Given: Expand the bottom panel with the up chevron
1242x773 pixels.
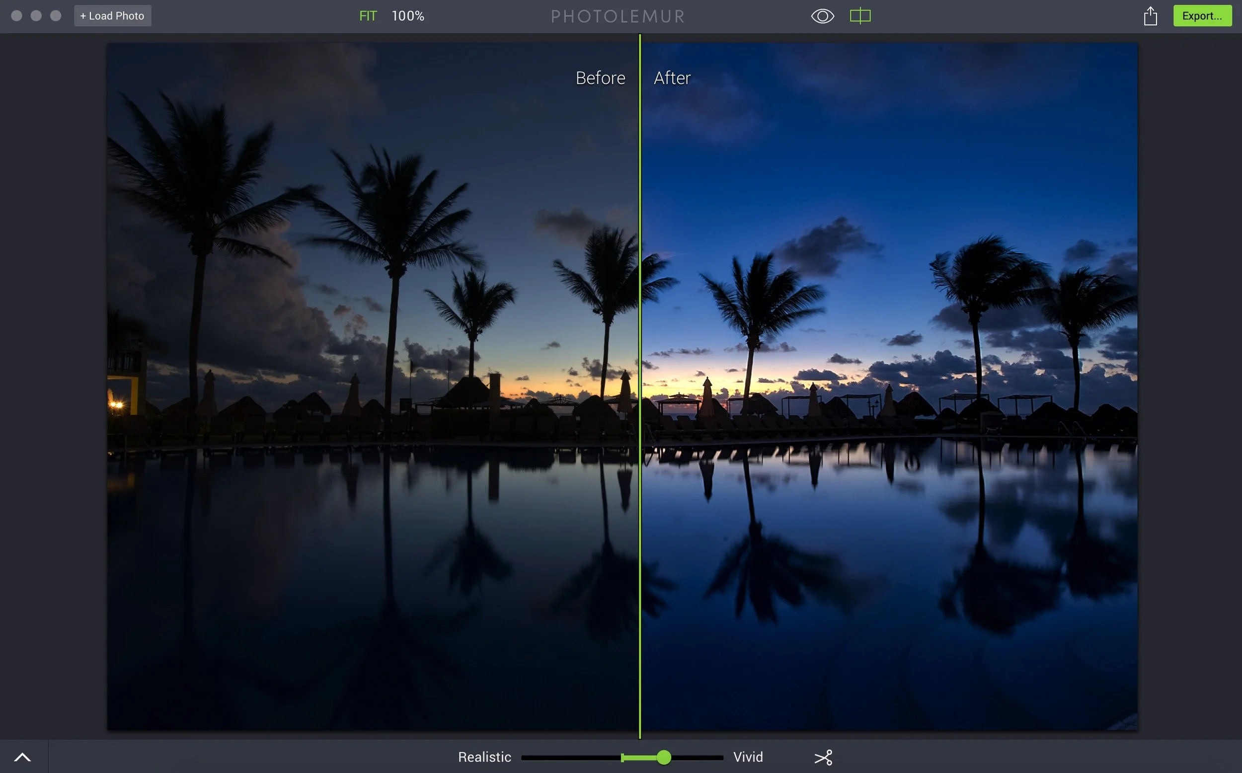Looking at the screenshot, I should (x=22, y=757).
